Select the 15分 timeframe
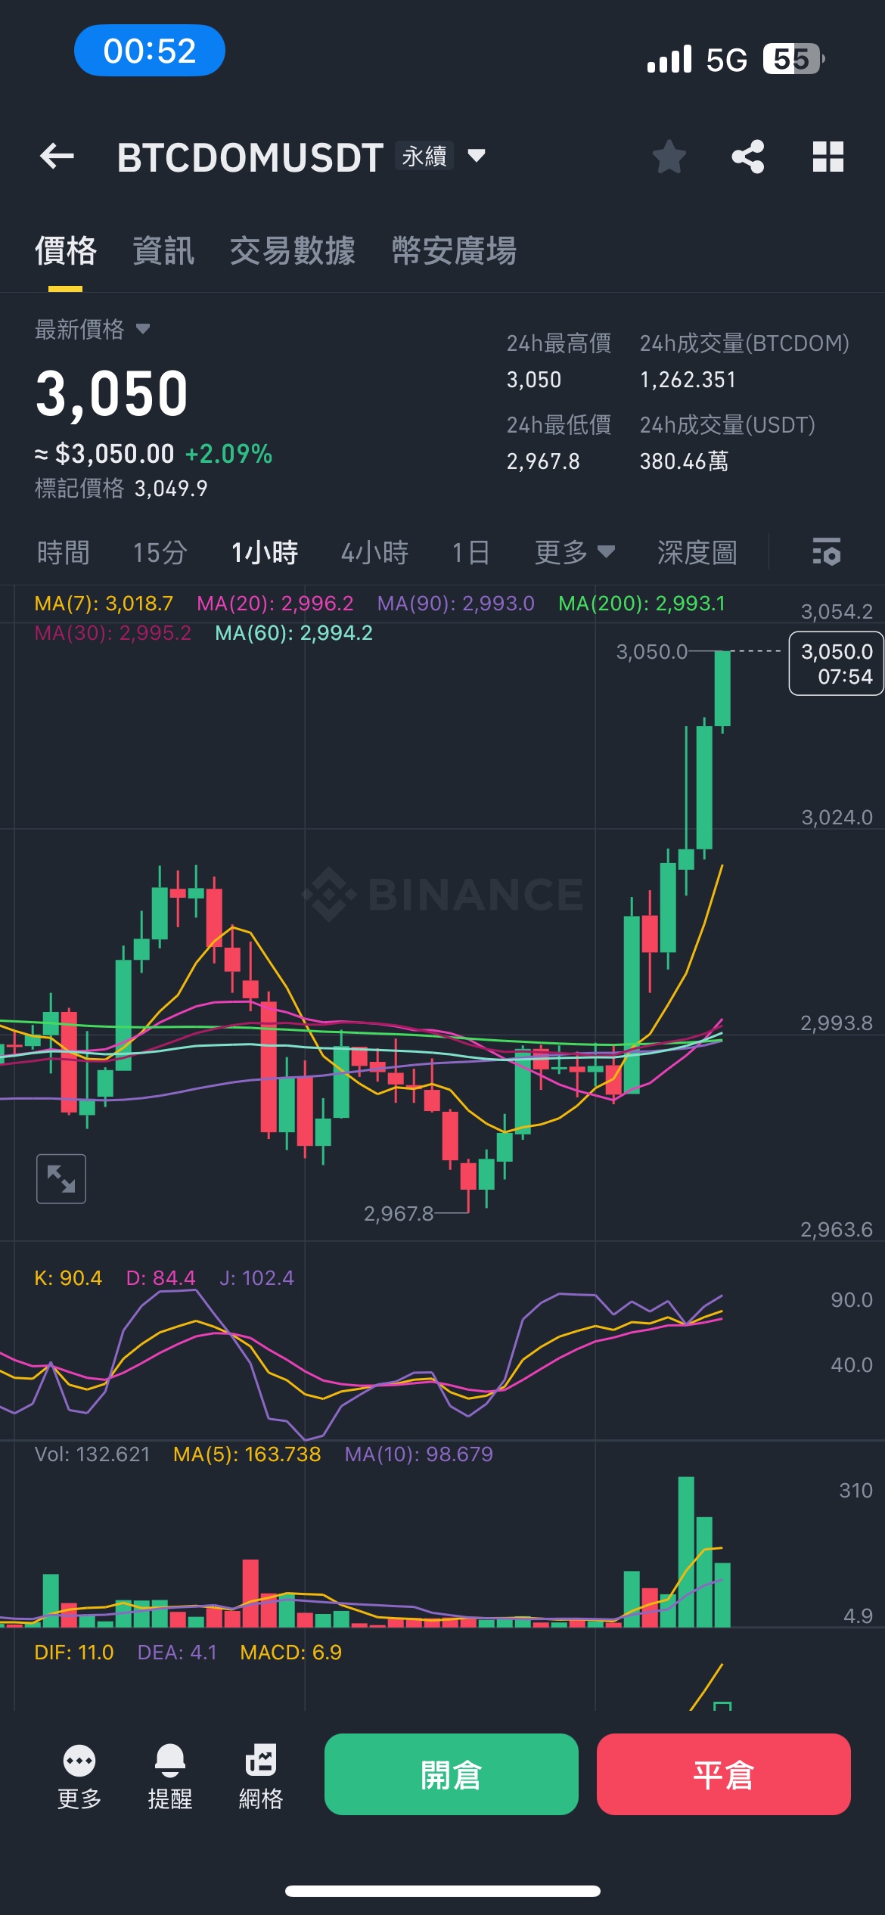The image size is (885, 1915). point(160,552)
